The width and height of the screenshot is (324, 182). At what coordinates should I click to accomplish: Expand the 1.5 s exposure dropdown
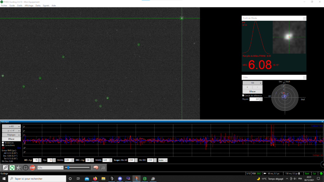[50, 167]
